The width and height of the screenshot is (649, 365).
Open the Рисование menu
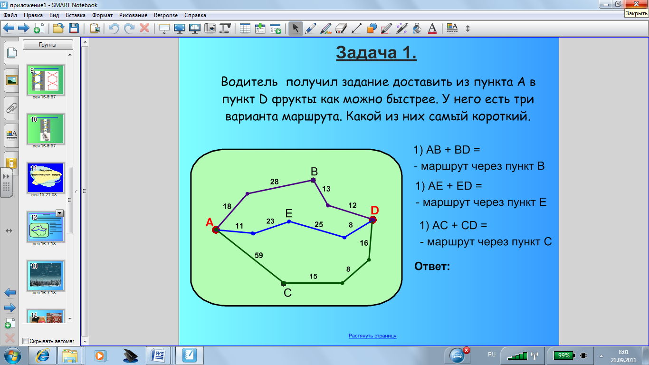tap(134, 15)
